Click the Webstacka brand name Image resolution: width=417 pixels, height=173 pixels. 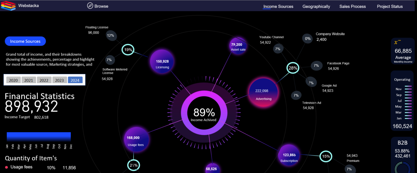click(x=28, y=6)
